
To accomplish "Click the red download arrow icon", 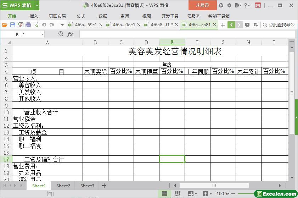I will [x=258, y=5].
